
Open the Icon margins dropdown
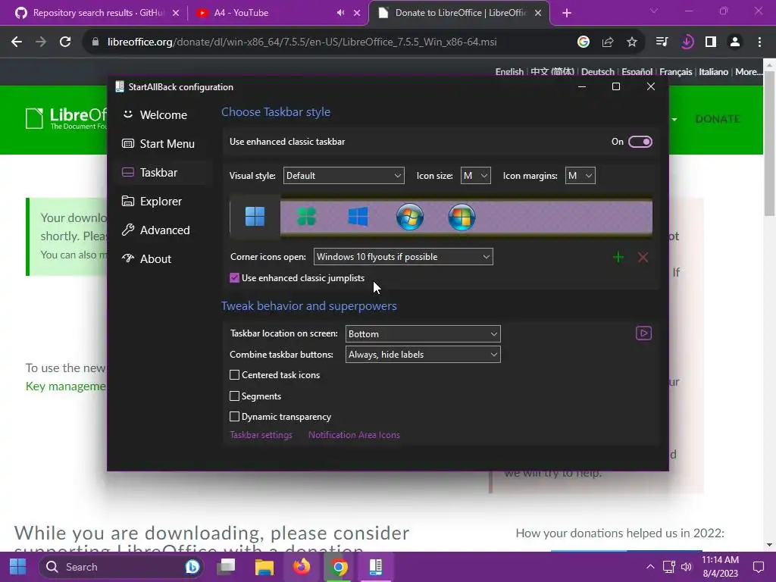coord(580,176)
